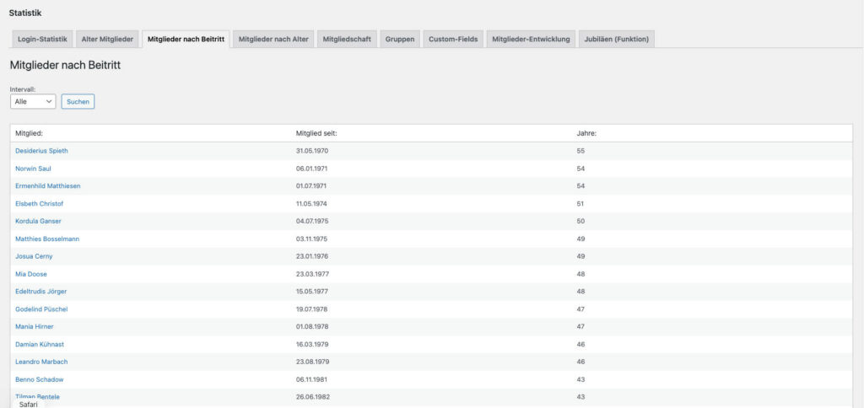This screenshot has width=864, height=408.
Task: Open Matthies Bosselmann's member page
Action: tap(47, 239)
